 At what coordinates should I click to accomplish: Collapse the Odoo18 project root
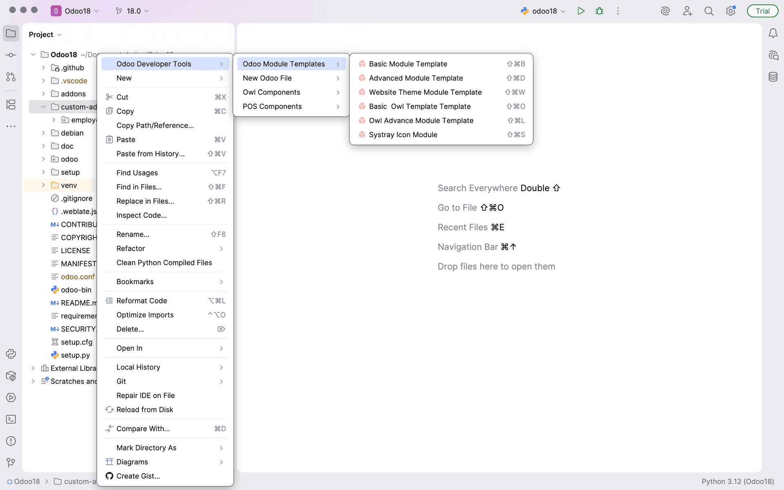point(33,55)
